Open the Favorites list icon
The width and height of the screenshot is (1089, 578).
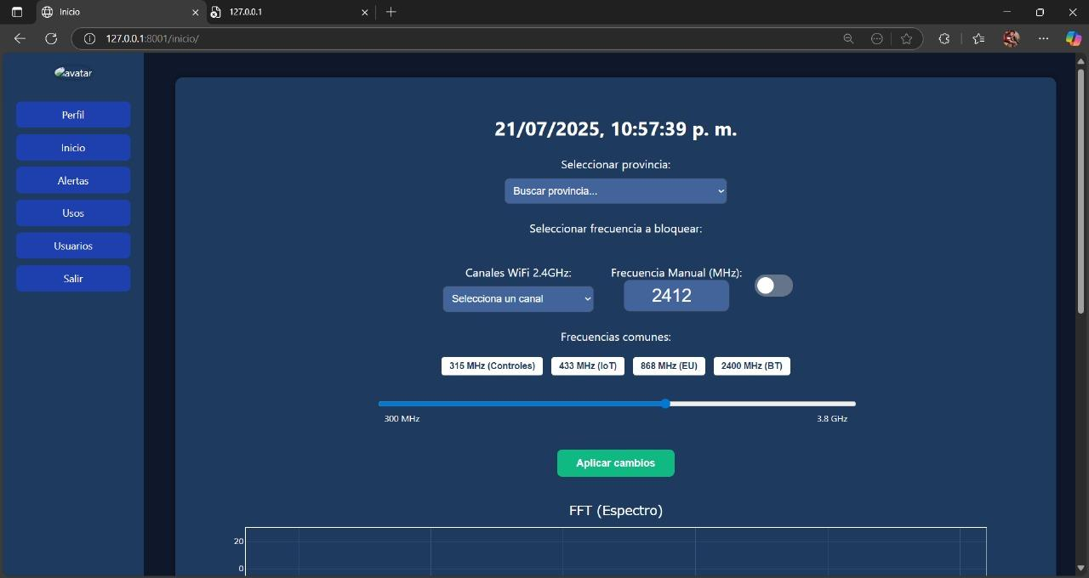(x=978, y=38)
